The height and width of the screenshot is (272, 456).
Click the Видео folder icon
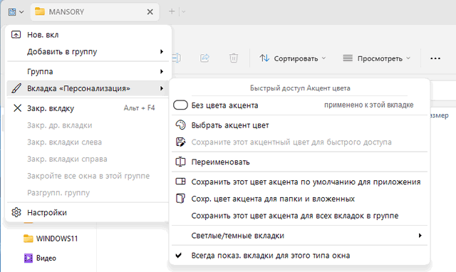coord(28,258)
